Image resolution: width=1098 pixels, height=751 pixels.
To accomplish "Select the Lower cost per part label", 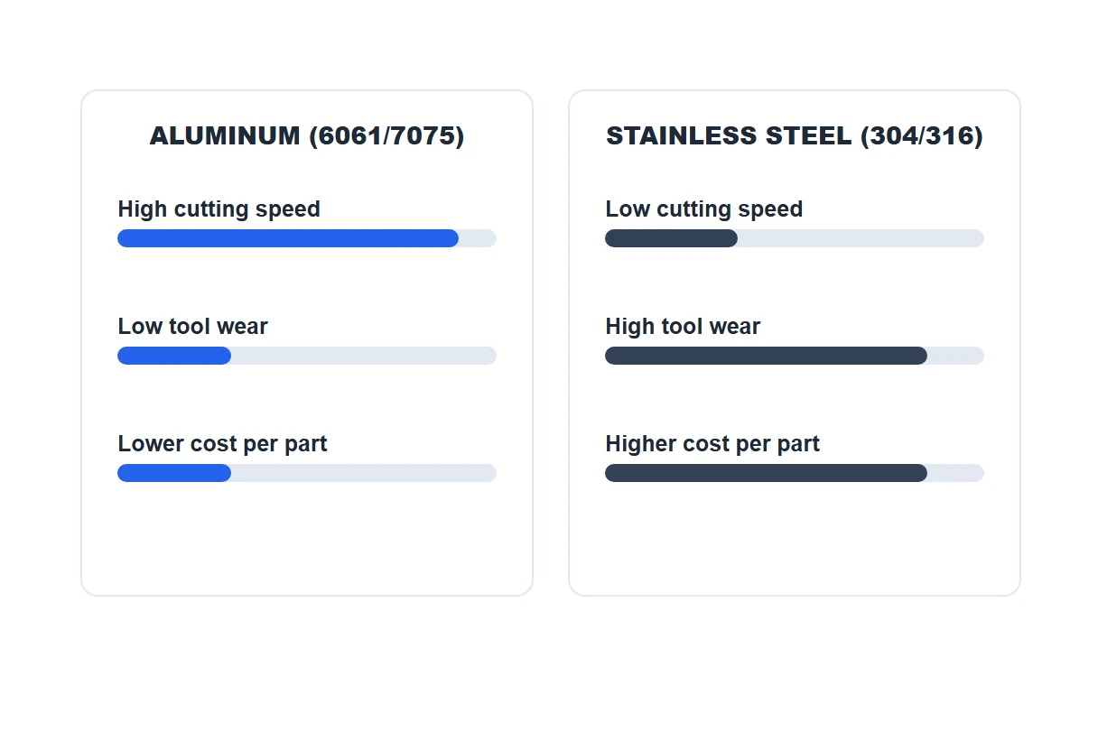I will click(x=222, y=444).
